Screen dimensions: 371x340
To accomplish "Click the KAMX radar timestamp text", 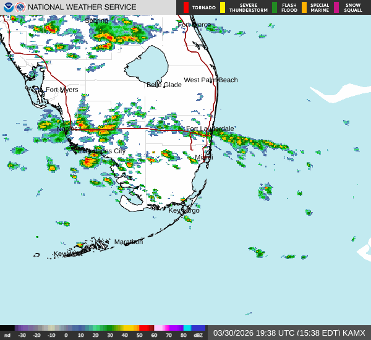I will coord(289,333).
